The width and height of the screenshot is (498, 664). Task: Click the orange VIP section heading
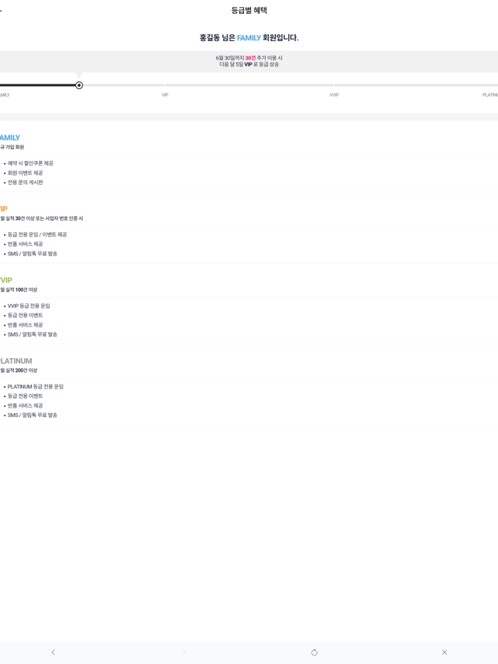click(4, 209)
